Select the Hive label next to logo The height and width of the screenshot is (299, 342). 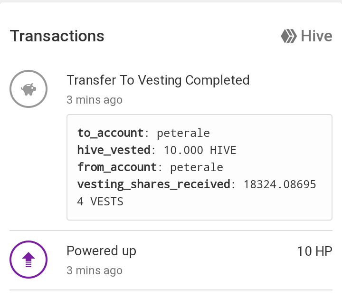[x=316, y=36]
